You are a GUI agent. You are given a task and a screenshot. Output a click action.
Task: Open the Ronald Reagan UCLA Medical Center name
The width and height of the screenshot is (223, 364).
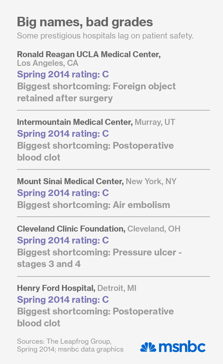pyautogui.click(x=89, y=54)
